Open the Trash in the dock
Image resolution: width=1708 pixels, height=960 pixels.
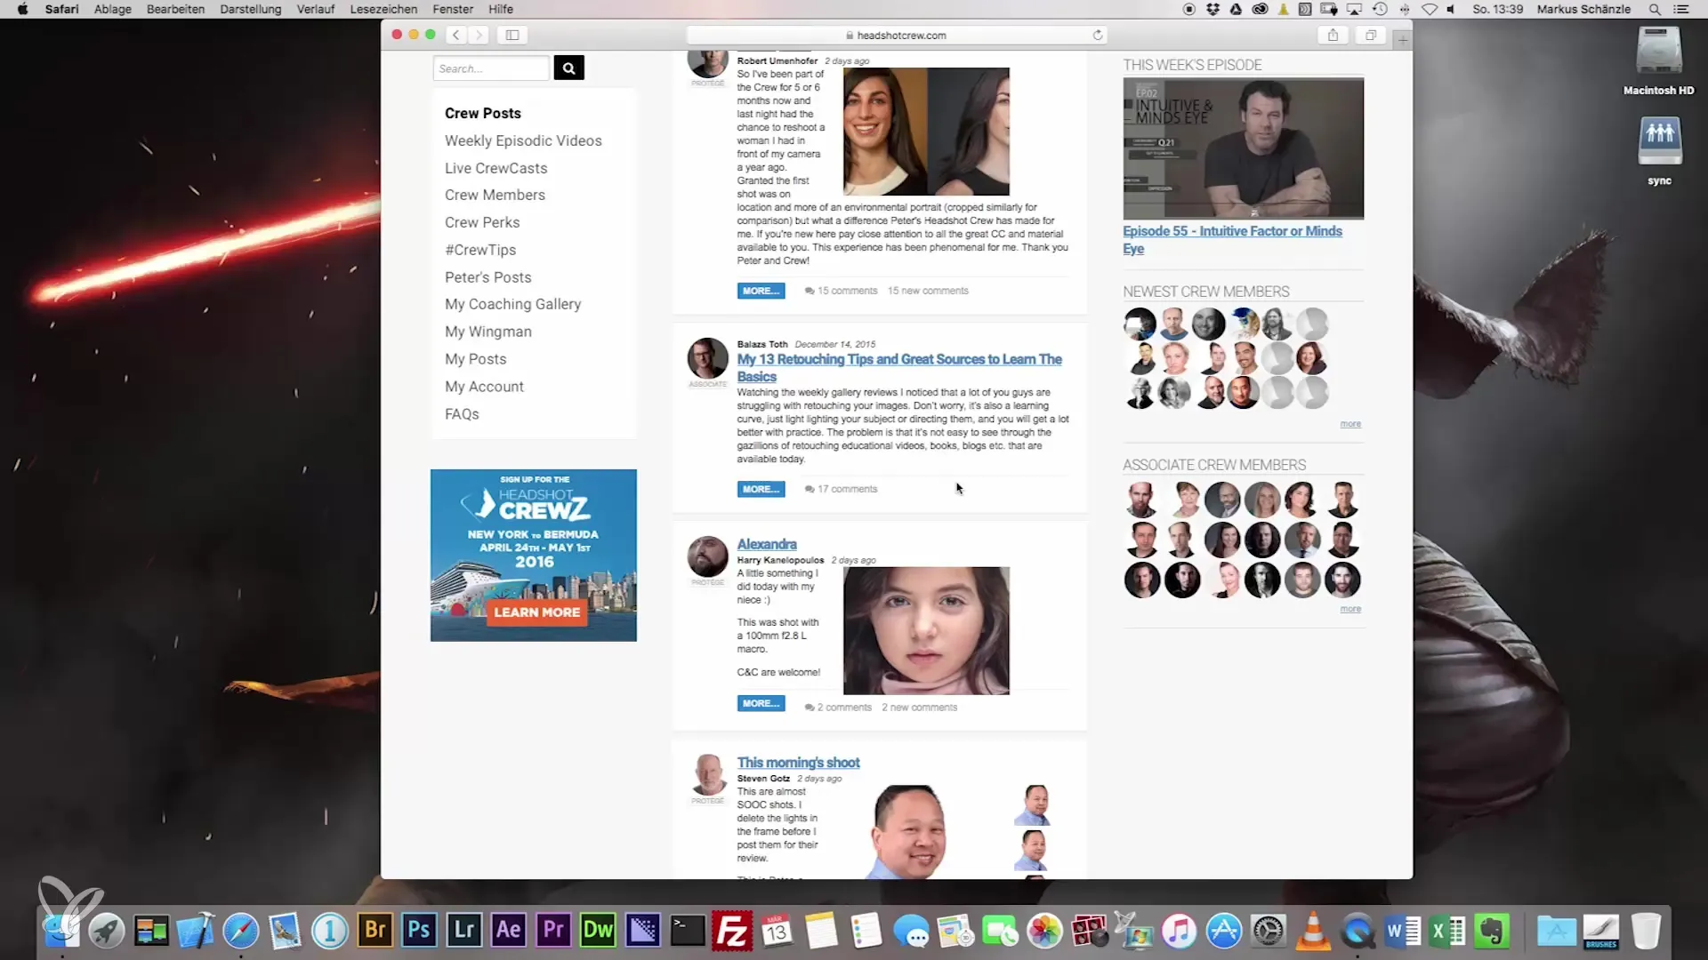(1646, 931)
